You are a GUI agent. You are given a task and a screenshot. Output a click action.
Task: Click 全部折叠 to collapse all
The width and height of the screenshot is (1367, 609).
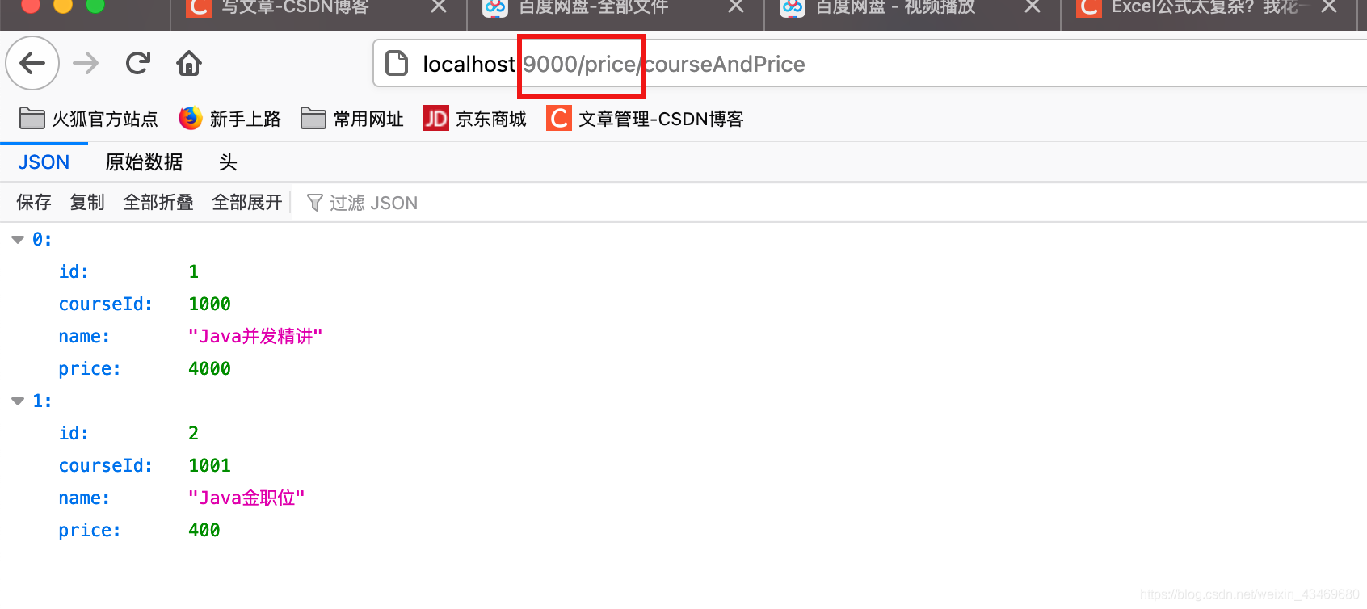click(158, 203)
